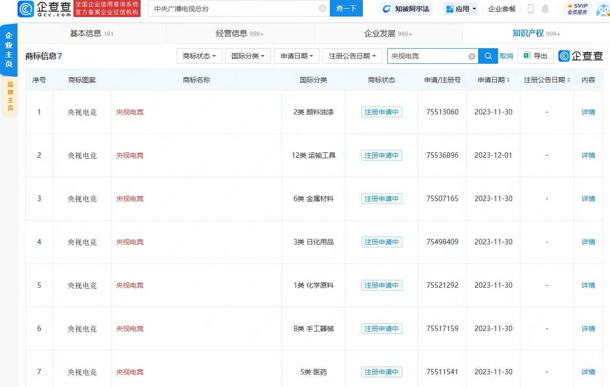Switch to 知识产权 tab
Viewport: 610px width, 387px height.
tap(536, 34)
